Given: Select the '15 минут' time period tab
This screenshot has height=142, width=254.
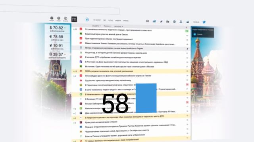Looking at the screenshot, I should pyautogui.click(x=97, y=20).
